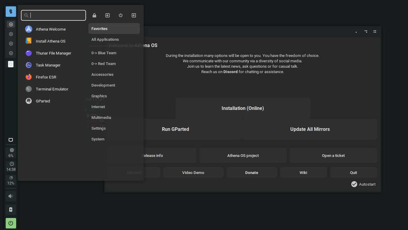Open Task Manager from favorites
Image resolution: width=408 pixels, height=230 pixels.
coord(53,65)
